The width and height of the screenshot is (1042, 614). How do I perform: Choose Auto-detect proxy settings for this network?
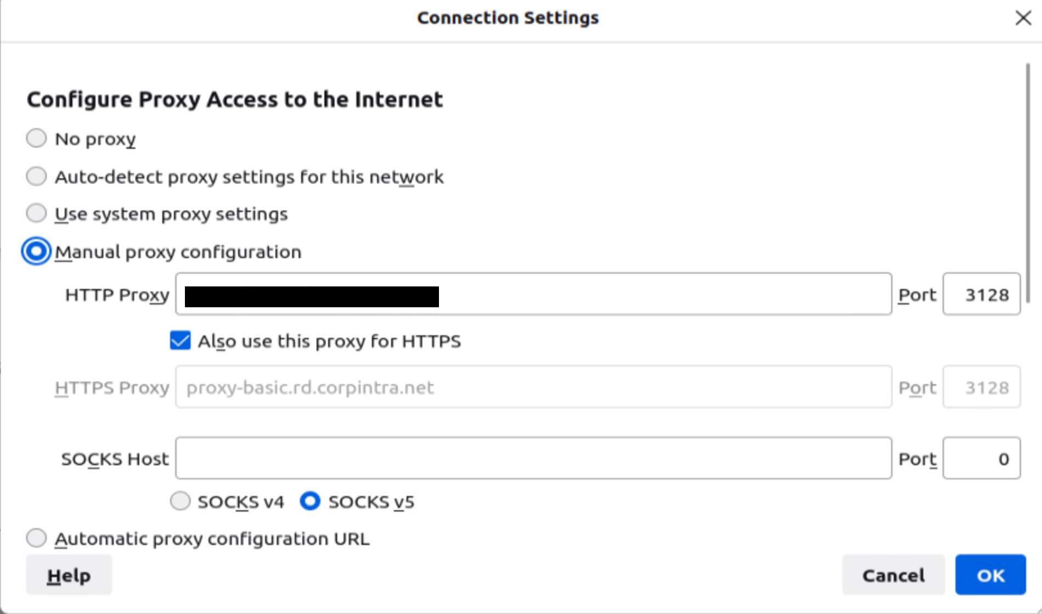tap(36, 176)
